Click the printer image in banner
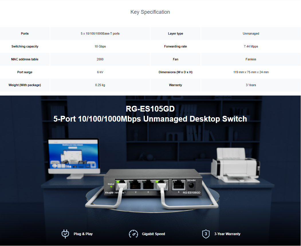Screen dimensions: 301x246 click(x=236, y=165)
